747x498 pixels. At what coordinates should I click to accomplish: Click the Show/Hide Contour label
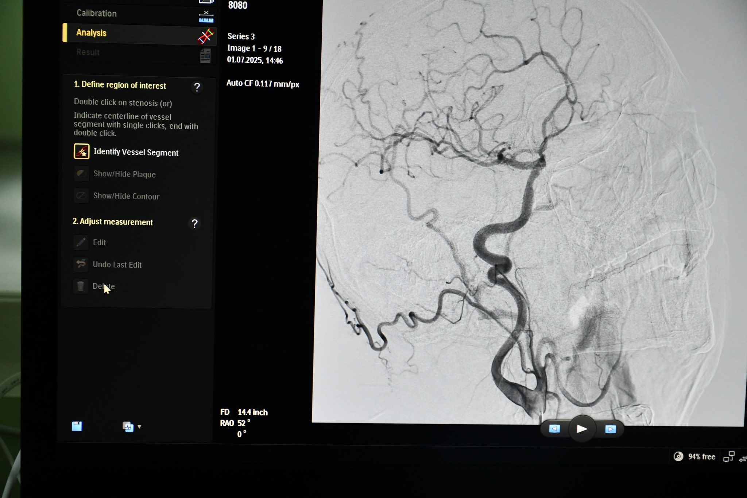126,196
